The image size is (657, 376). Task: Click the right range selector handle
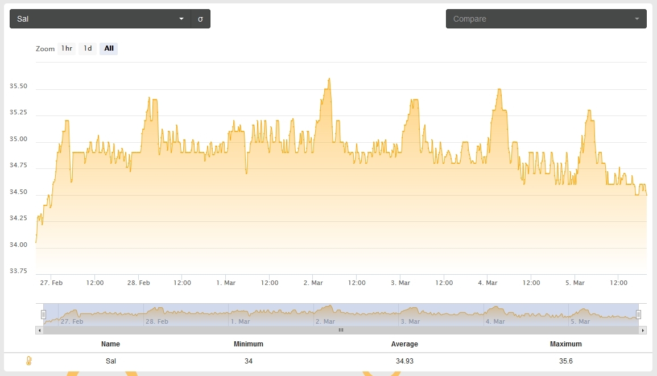click(638, 315)
